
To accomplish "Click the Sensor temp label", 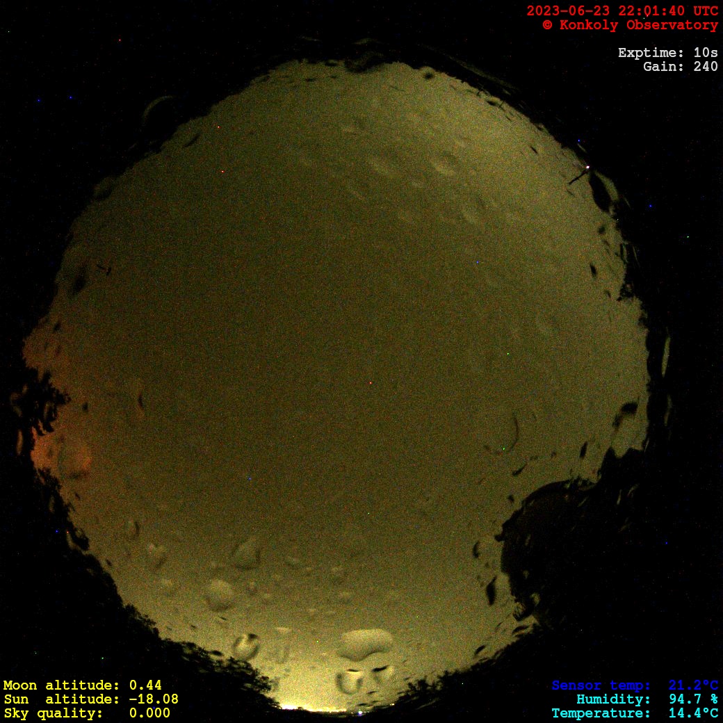I will click(x=601, y=685).
